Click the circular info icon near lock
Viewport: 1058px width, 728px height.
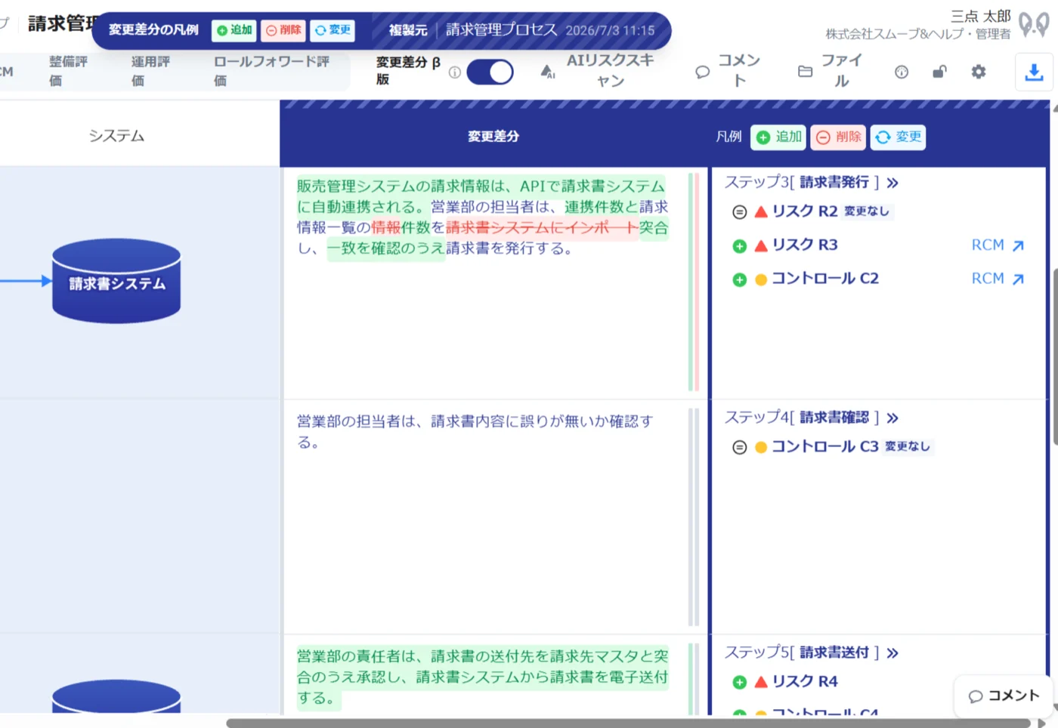pos(902,72)
